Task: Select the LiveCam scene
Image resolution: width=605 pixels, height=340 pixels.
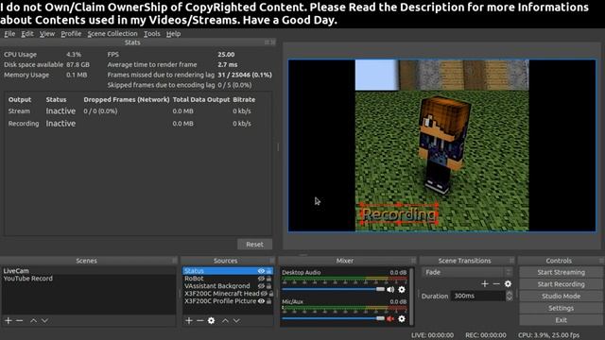Action: (x=89, y=271)
